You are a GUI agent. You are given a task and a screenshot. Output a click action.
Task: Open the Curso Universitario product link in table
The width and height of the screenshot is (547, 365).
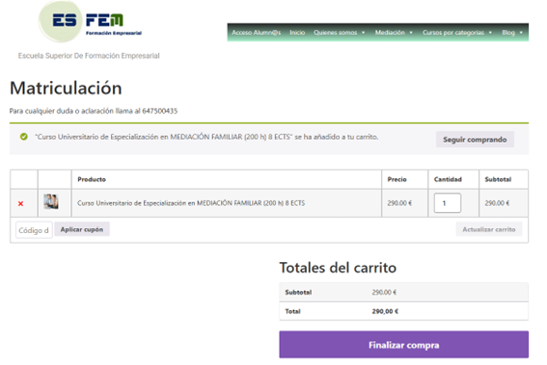pyautogui.click(x=191, y=203)
